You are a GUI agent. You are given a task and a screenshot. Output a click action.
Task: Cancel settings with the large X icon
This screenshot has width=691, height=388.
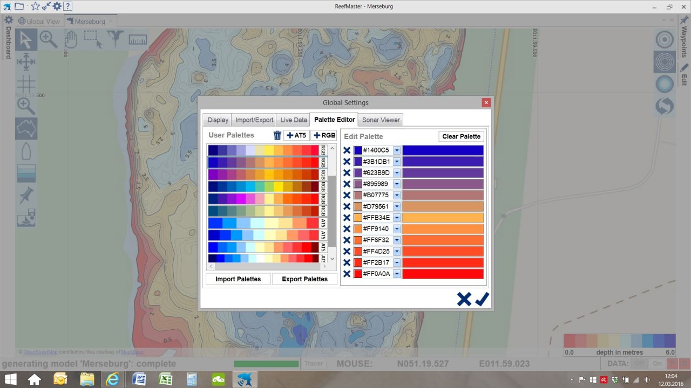464,299
